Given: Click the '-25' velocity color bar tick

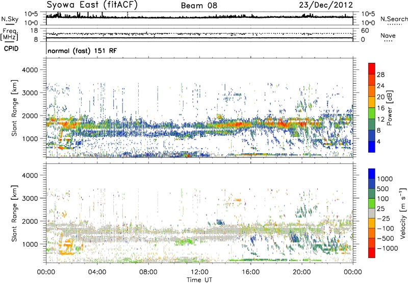Looking at the screenshot, I should pos(384,218).
